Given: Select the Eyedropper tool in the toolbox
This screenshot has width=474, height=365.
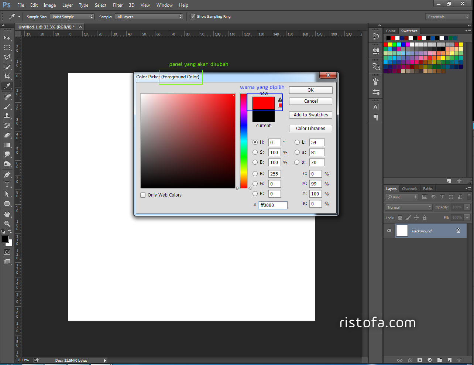Looking at the screenshot, I should pyautogui.click(x=7, y=86).
